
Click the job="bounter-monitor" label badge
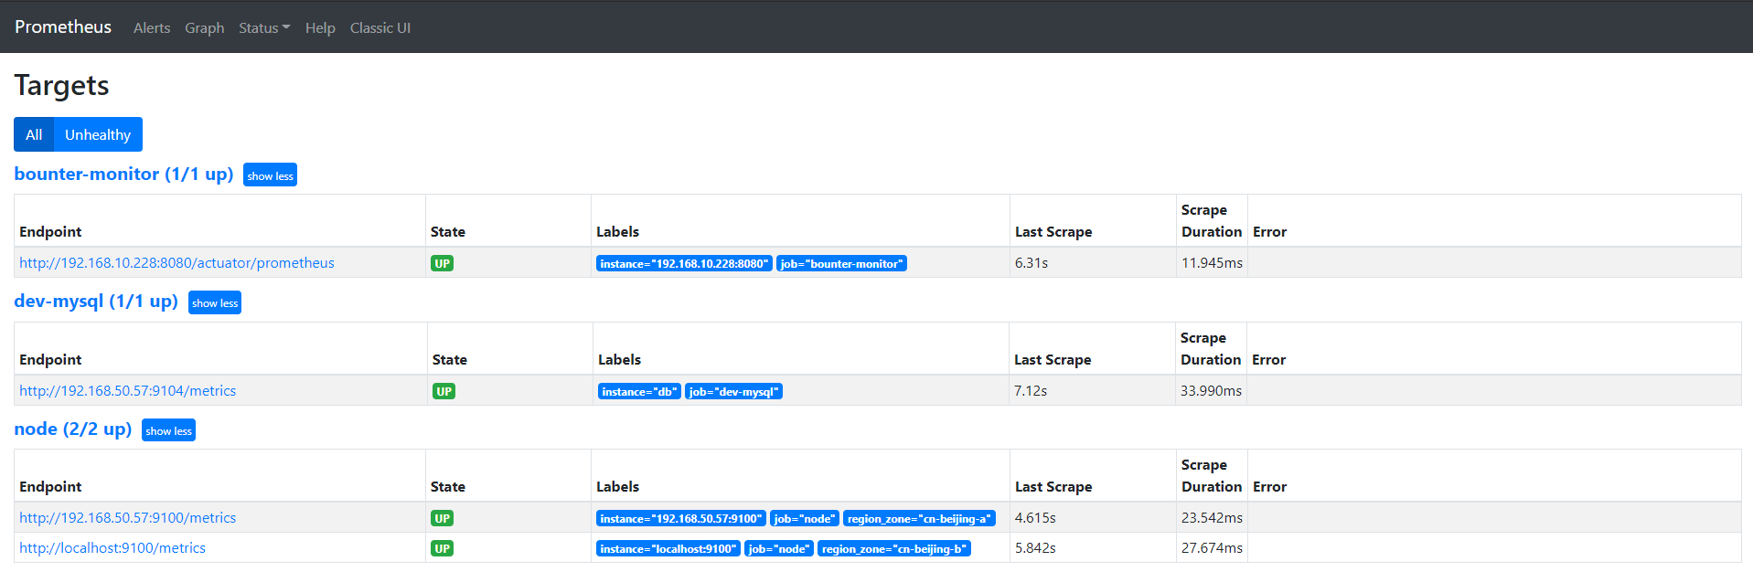(841, 264)
